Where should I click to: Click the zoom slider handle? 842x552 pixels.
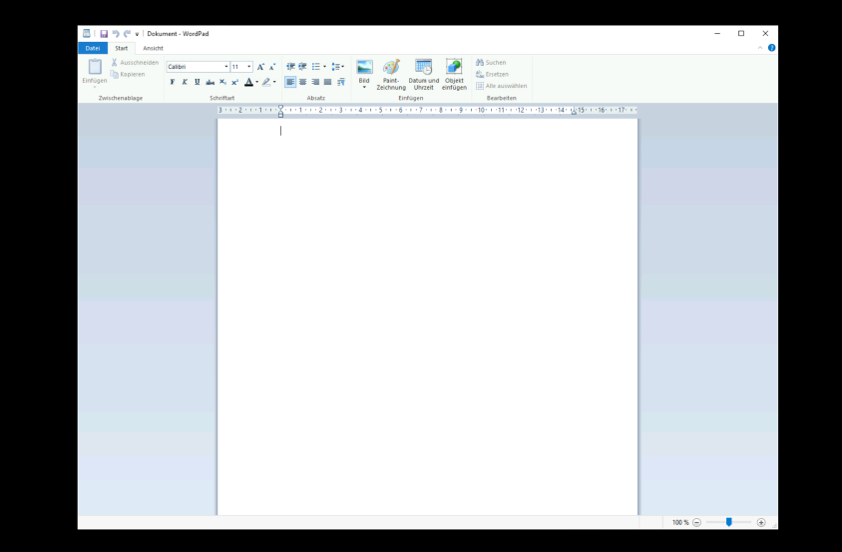pyautogui.click(x=729, y=522)
